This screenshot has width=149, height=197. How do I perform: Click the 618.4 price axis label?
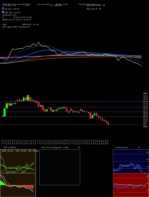point(145,110)
